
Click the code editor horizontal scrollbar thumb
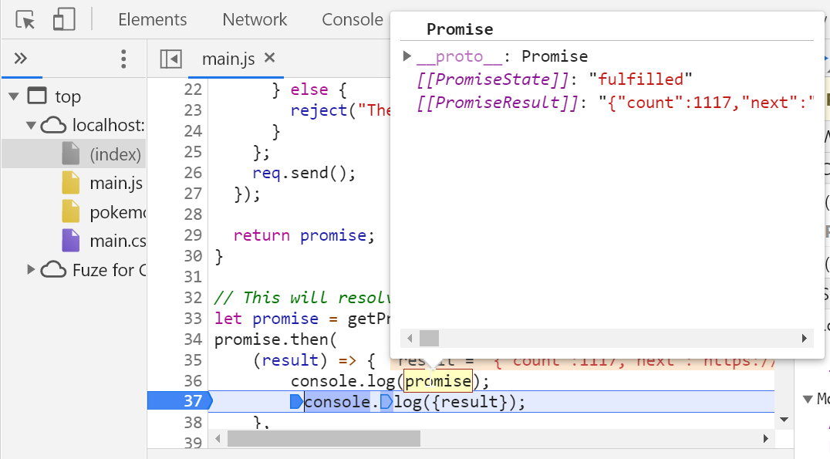click(x=324, y=438)
